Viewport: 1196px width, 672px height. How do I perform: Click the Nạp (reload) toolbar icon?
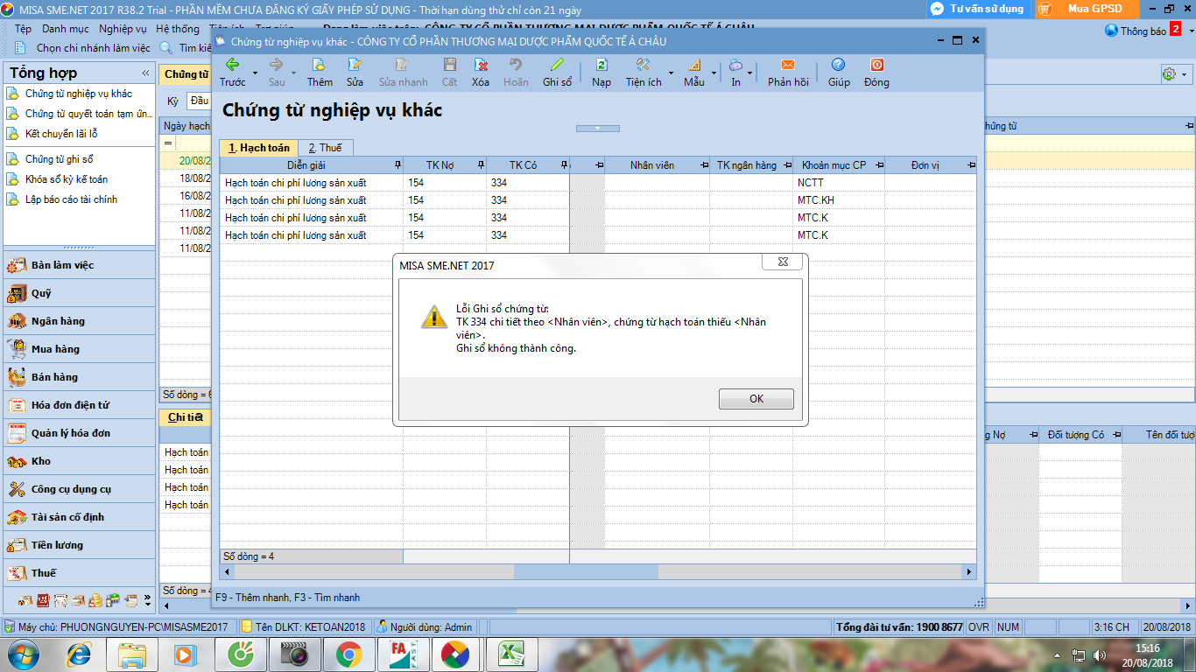(602, 72)
